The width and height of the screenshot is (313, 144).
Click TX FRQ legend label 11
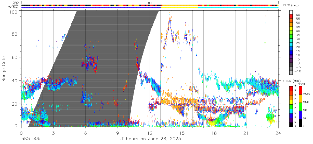point(295,118)
